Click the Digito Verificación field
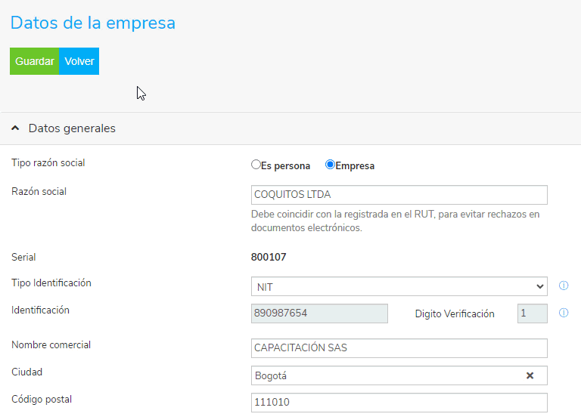 (x=532, y=313)
